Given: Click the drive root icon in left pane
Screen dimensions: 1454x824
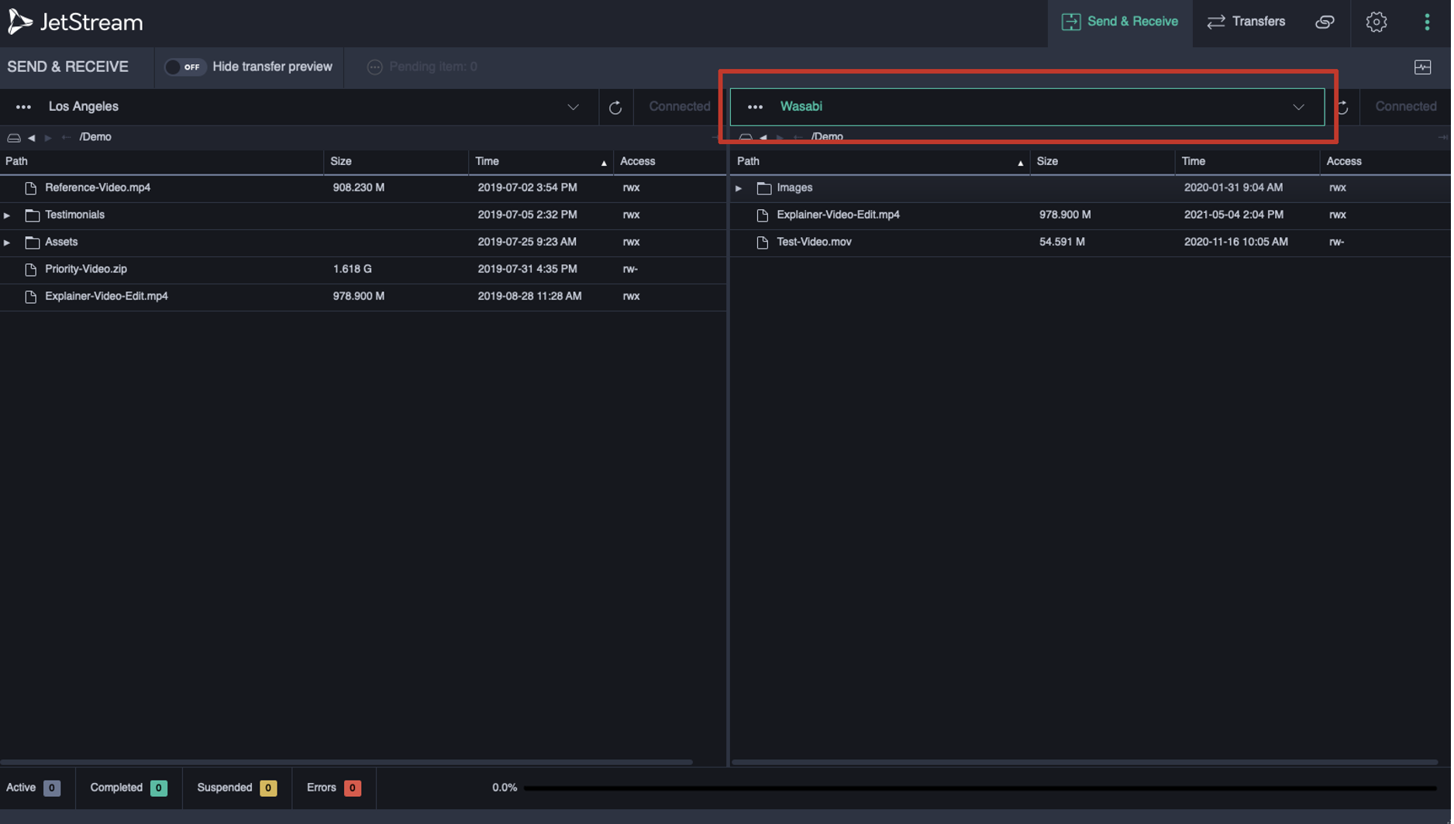Looking at the screenshot, I should pyautogui.click(x=14, y=138).
